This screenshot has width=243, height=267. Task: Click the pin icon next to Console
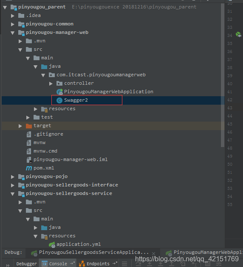[x=73, y=263]
